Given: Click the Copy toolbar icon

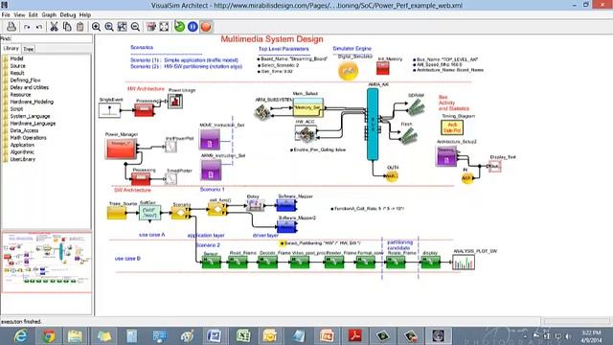Looking at the screenshot, I should [x=67, y=27].
